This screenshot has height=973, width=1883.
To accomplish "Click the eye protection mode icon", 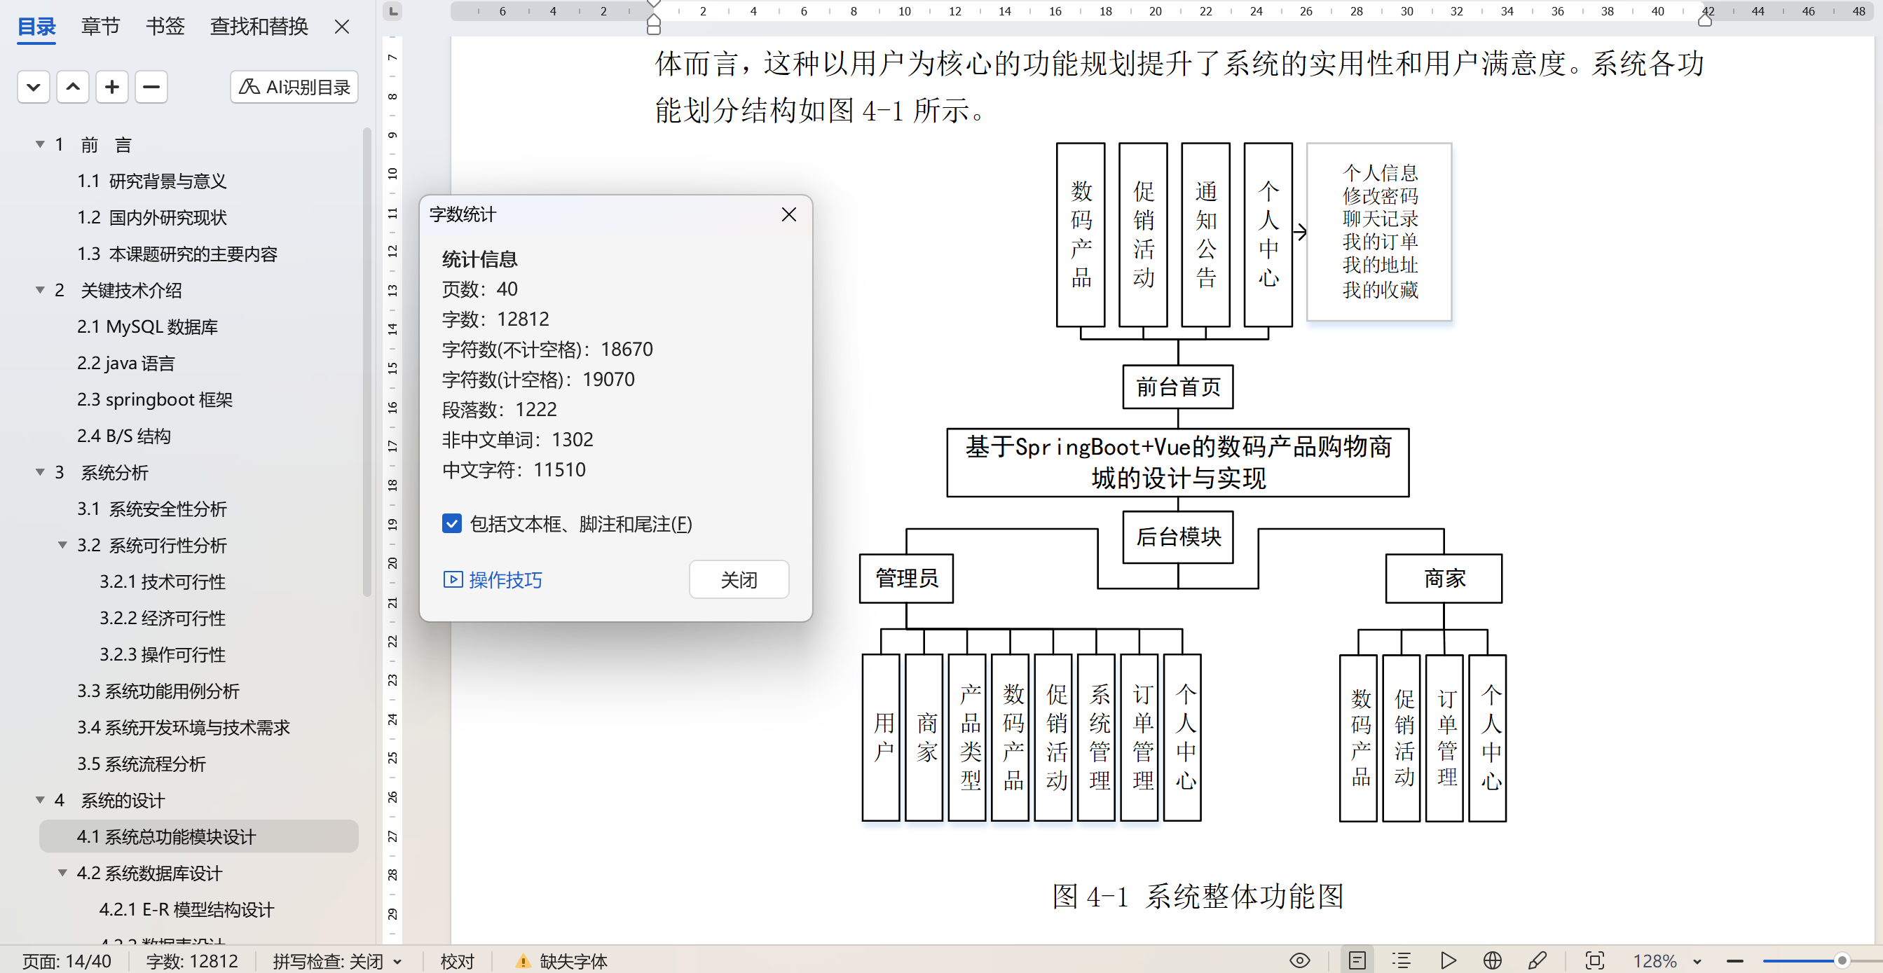I will pyautogui.click(x=1299, y=960).
